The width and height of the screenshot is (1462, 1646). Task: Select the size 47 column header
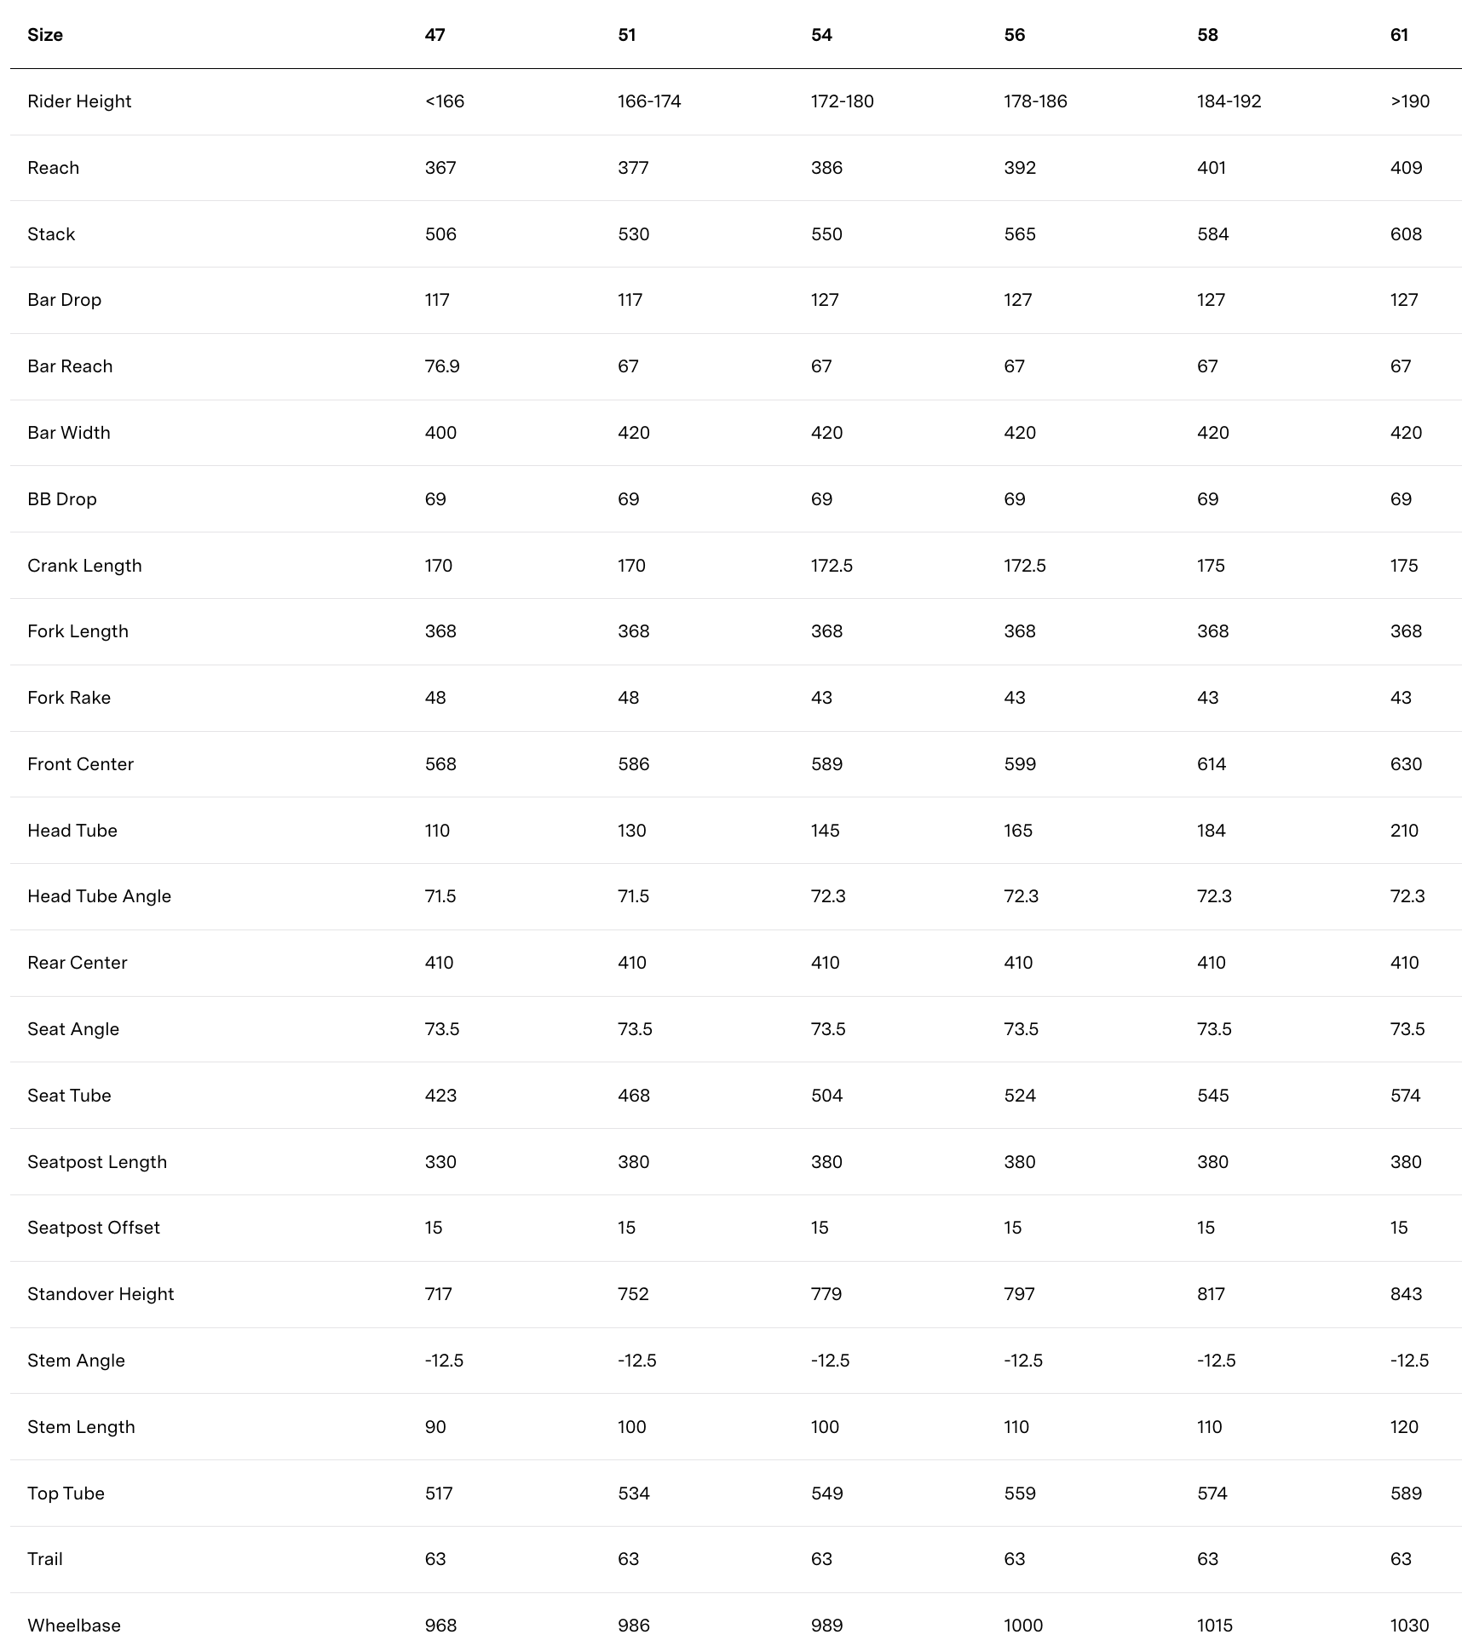pyautogui.click(x=435, y=35)
